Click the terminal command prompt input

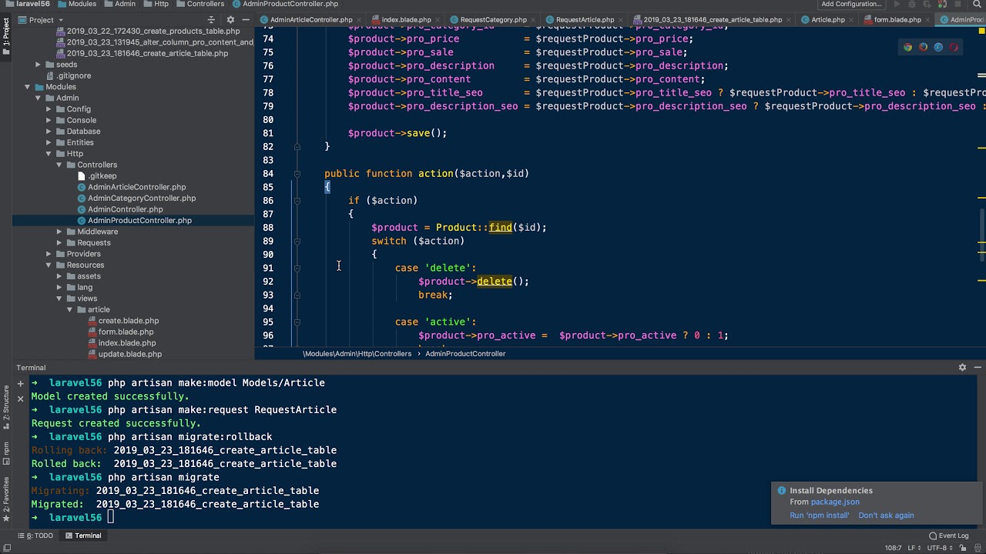(x=111, y=518)
